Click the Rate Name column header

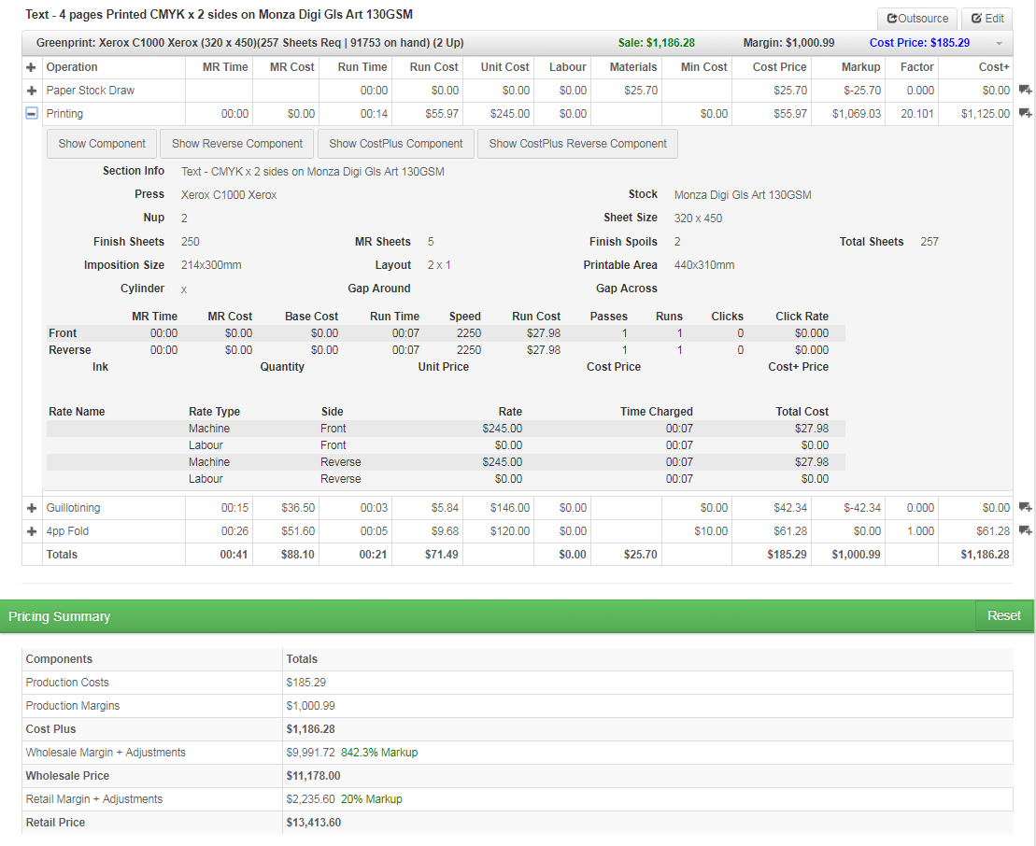point(77,412)
